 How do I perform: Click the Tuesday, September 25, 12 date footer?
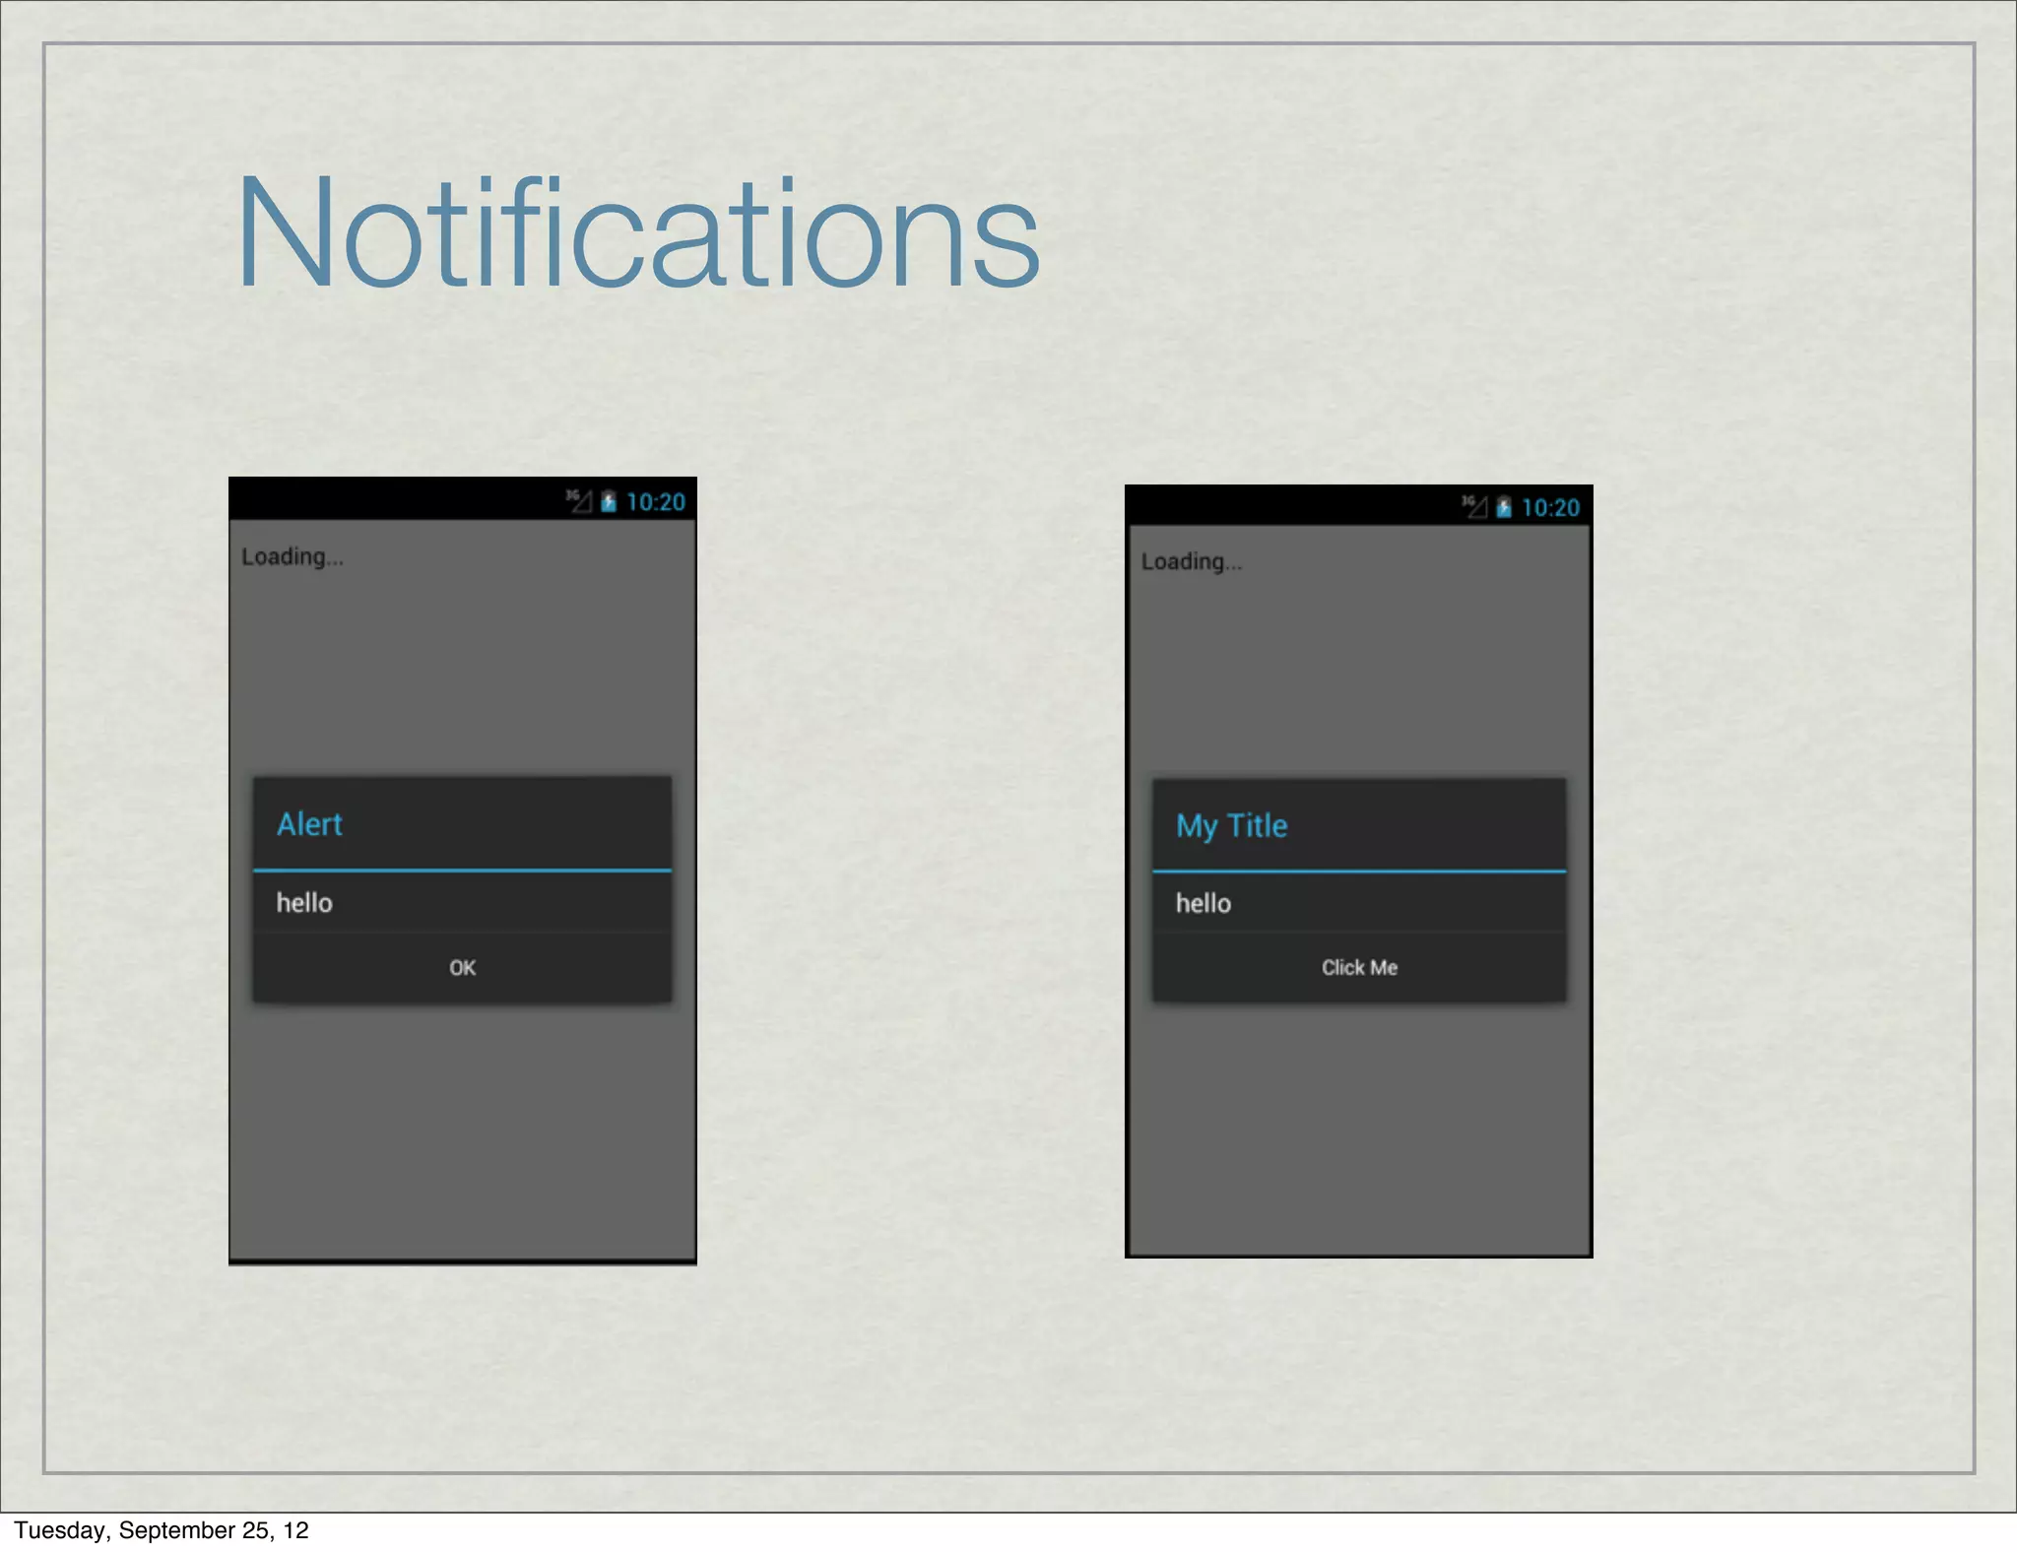tap(162, 1530)
